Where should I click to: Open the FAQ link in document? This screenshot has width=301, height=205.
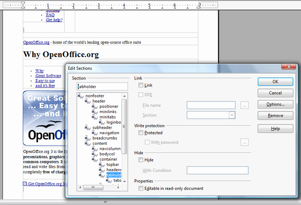click(x=50, y=15)
